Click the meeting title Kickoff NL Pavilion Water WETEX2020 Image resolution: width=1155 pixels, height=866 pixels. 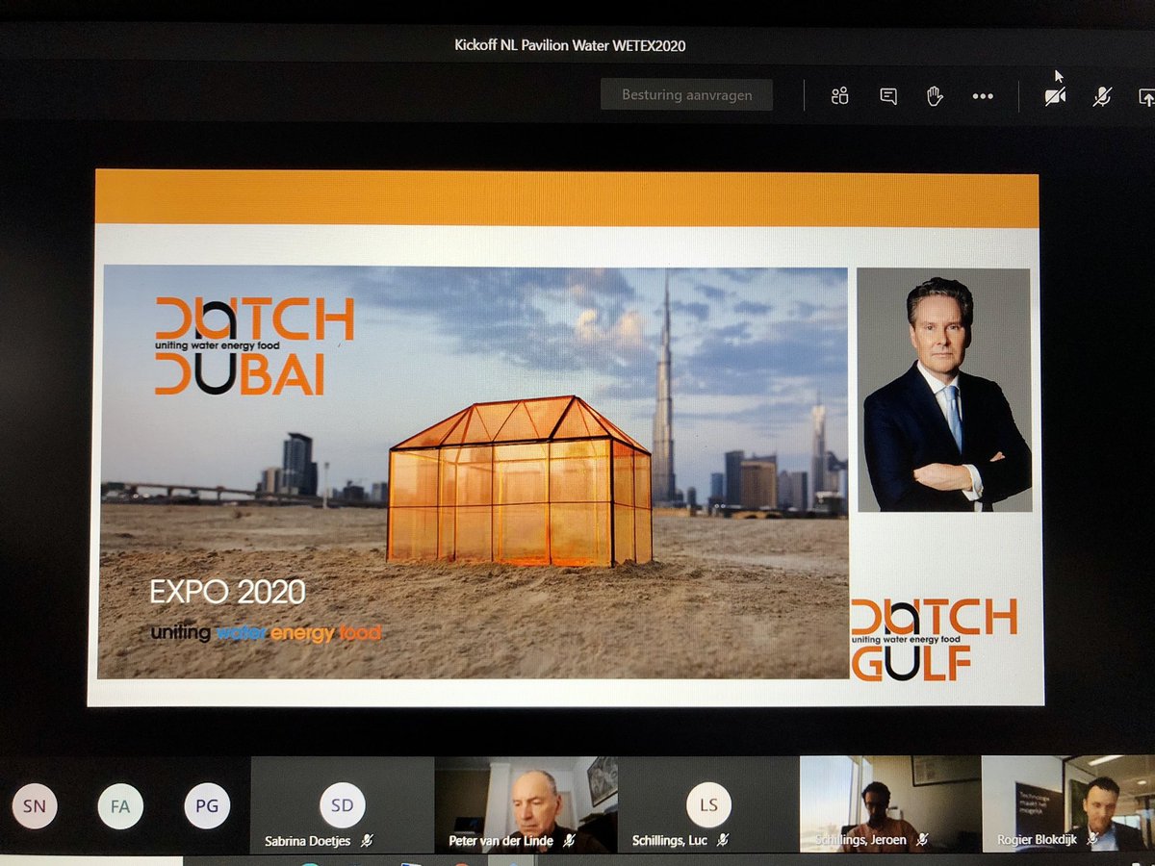pyautogui.click(x=570, y=45)
